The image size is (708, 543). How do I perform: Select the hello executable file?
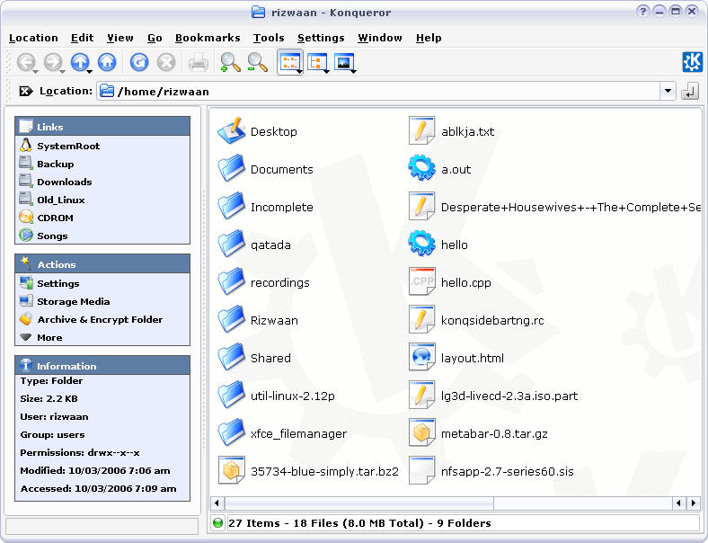438,245
